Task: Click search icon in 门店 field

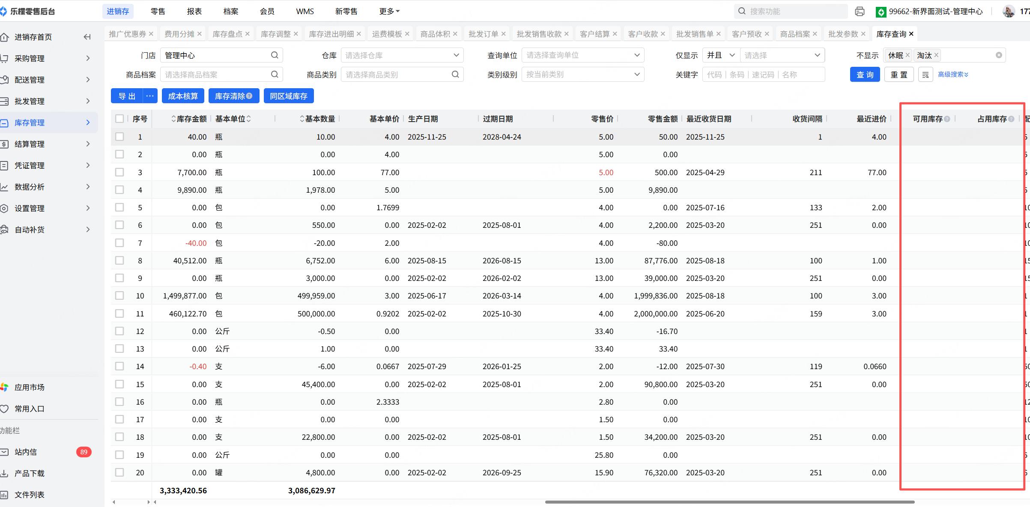Action: [x=275, y=55]
